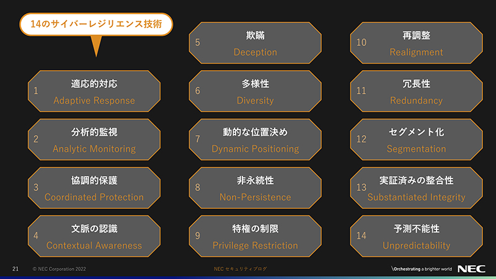Select the Adaptive Response technique box

coord(94,91)
